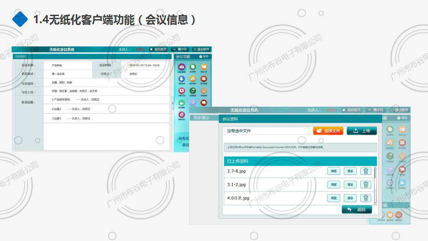Click 演示 button for 3.1-2.jpg
Image resolution: width=428 pixels, height=241 pixels.
click(350, 184)
